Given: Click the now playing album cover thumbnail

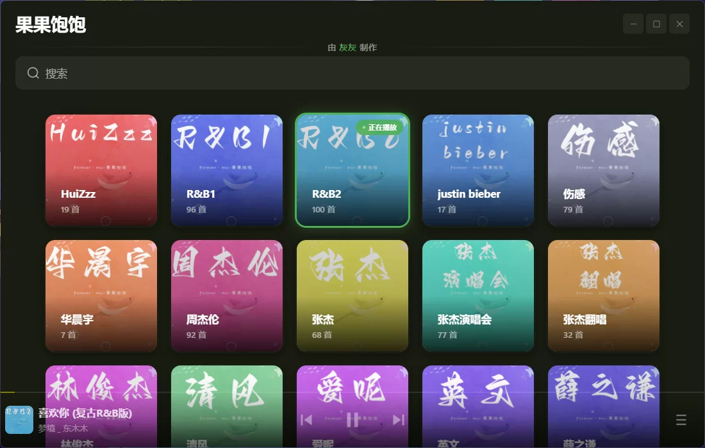Looking at the screenshot, I should [19, 420].
